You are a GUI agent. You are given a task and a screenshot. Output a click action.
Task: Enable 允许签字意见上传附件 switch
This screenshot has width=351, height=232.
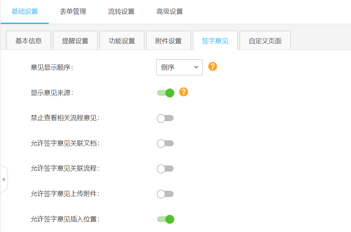pos(165,194)
